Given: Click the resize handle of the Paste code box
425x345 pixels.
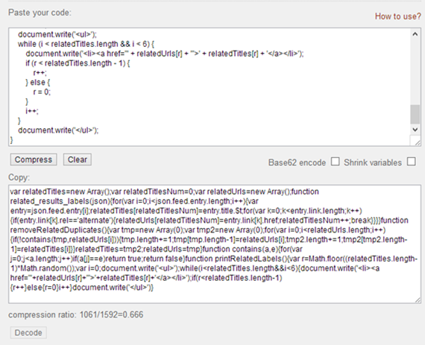Looking at the screenshot, I should point(418,142).
